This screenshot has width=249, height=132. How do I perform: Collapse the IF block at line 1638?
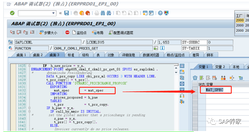point(29,111)
